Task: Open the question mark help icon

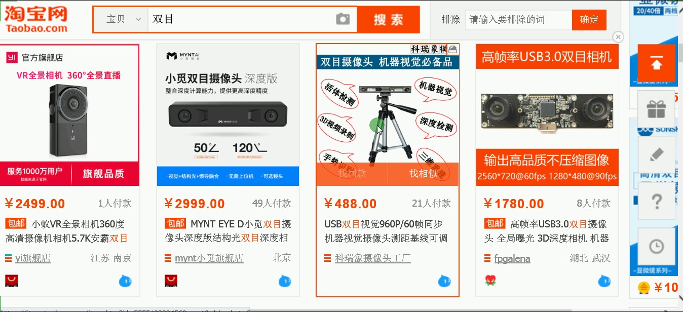Action: 656,201
